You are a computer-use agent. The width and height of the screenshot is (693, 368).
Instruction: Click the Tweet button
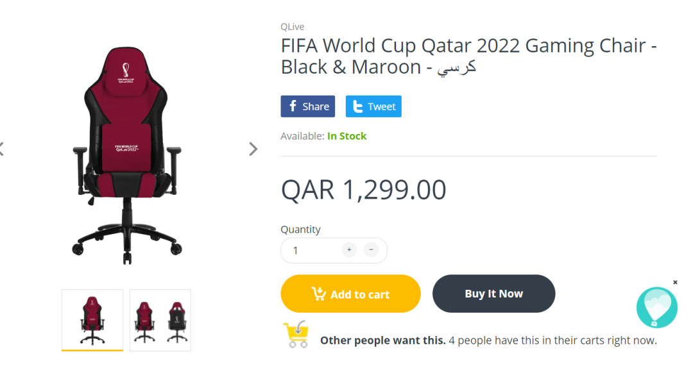(373, 106)
